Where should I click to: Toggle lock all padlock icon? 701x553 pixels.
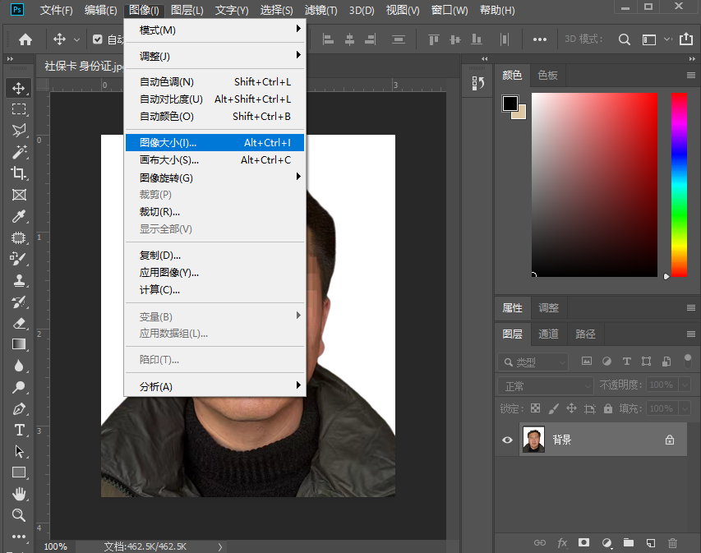[608, 408]
